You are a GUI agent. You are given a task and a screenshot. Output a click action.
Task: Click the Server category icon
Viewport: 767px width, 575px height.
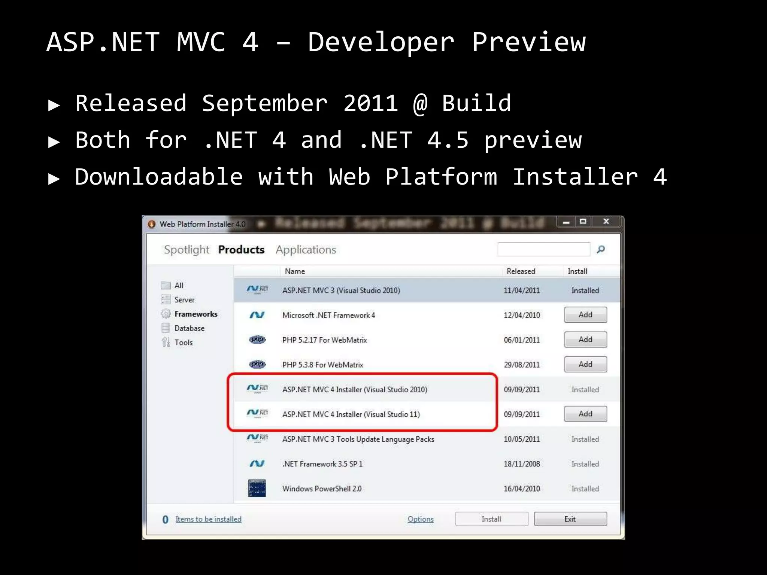[166, 299]
